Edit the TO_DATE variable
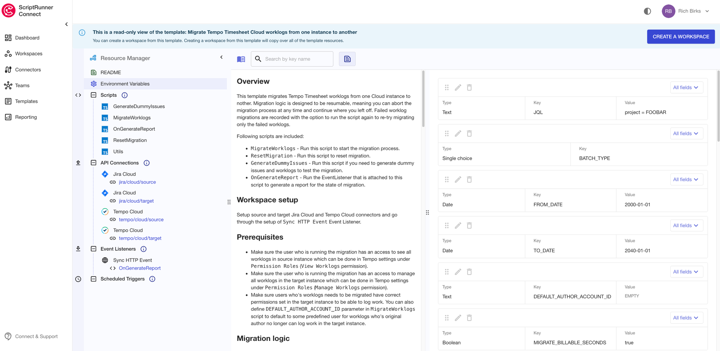 click(458, 226)
